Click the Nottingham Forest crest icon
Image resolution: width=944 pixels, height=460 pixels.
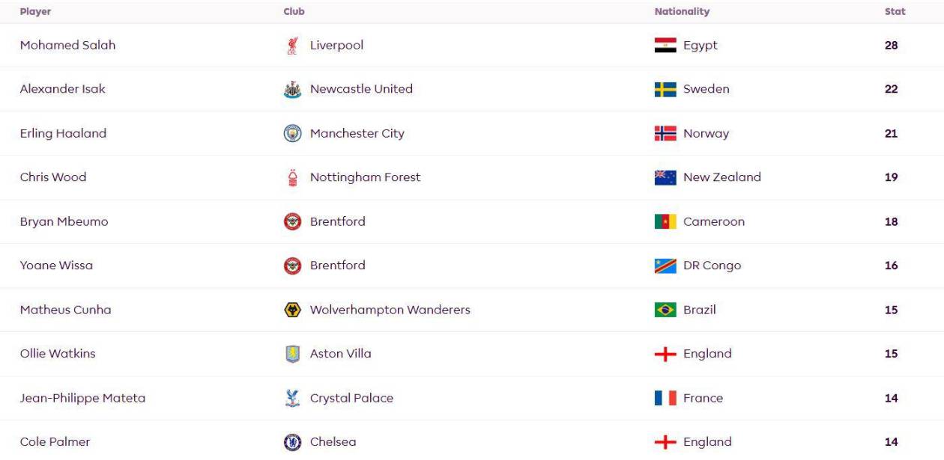click(292, 178)
